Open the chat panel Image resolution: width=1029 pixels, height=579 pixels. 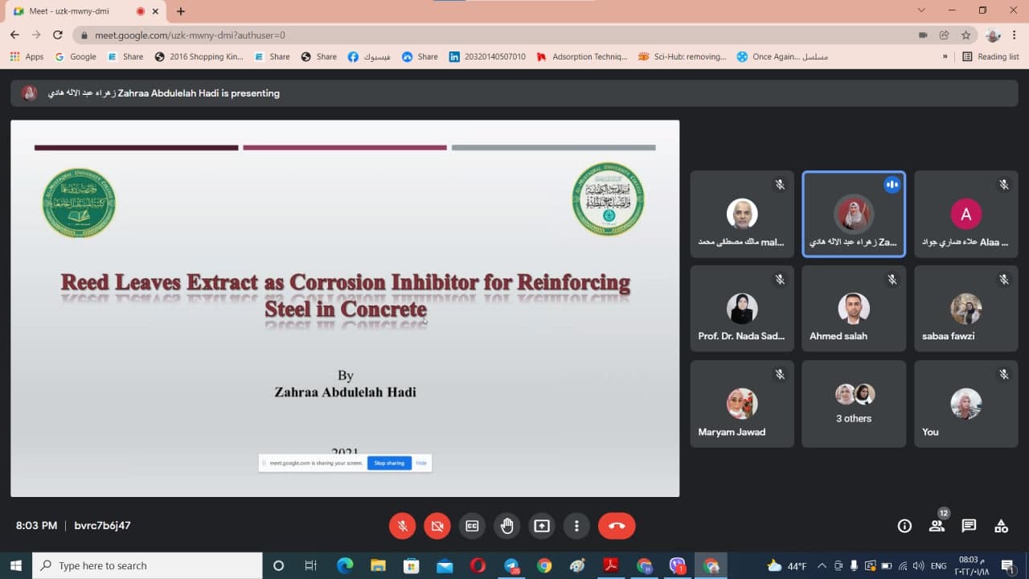pos(969,525)
